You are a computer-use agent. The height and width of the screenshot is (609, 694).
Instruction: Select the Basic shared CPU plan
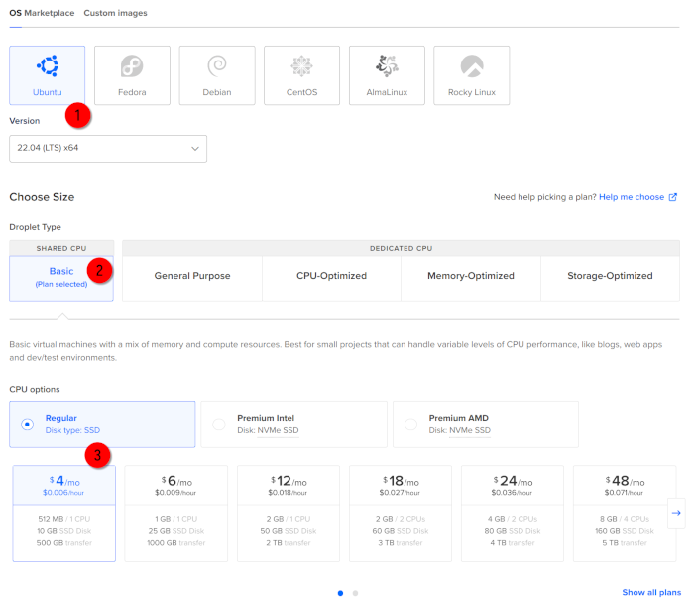(61, 276)
